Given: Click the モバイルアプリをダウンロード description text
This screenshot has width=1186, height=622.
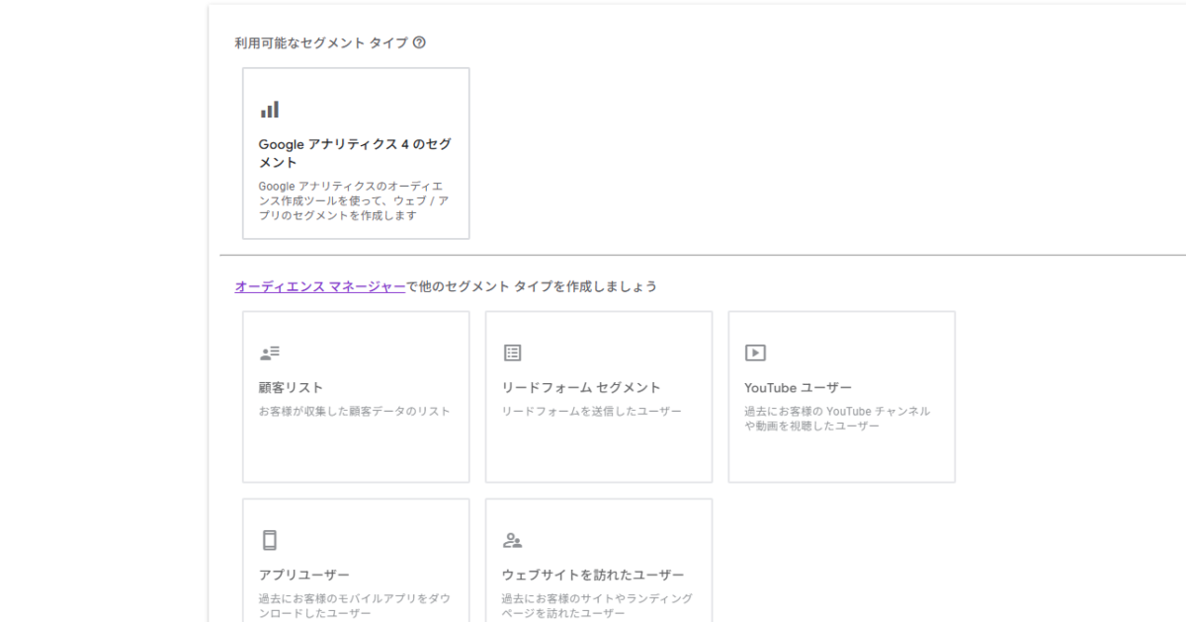Looking at the screenshot, I should coord(354,605).
